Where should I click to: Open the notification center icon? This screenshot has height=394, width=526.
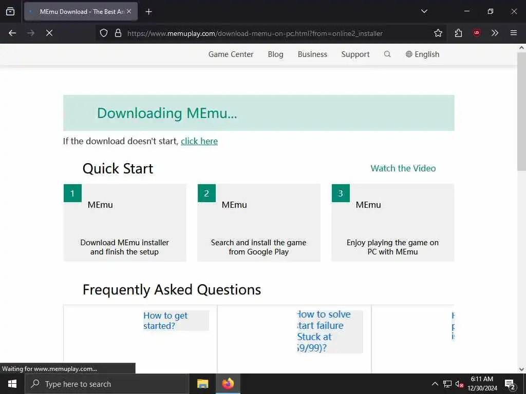click(x=510, y=384)
